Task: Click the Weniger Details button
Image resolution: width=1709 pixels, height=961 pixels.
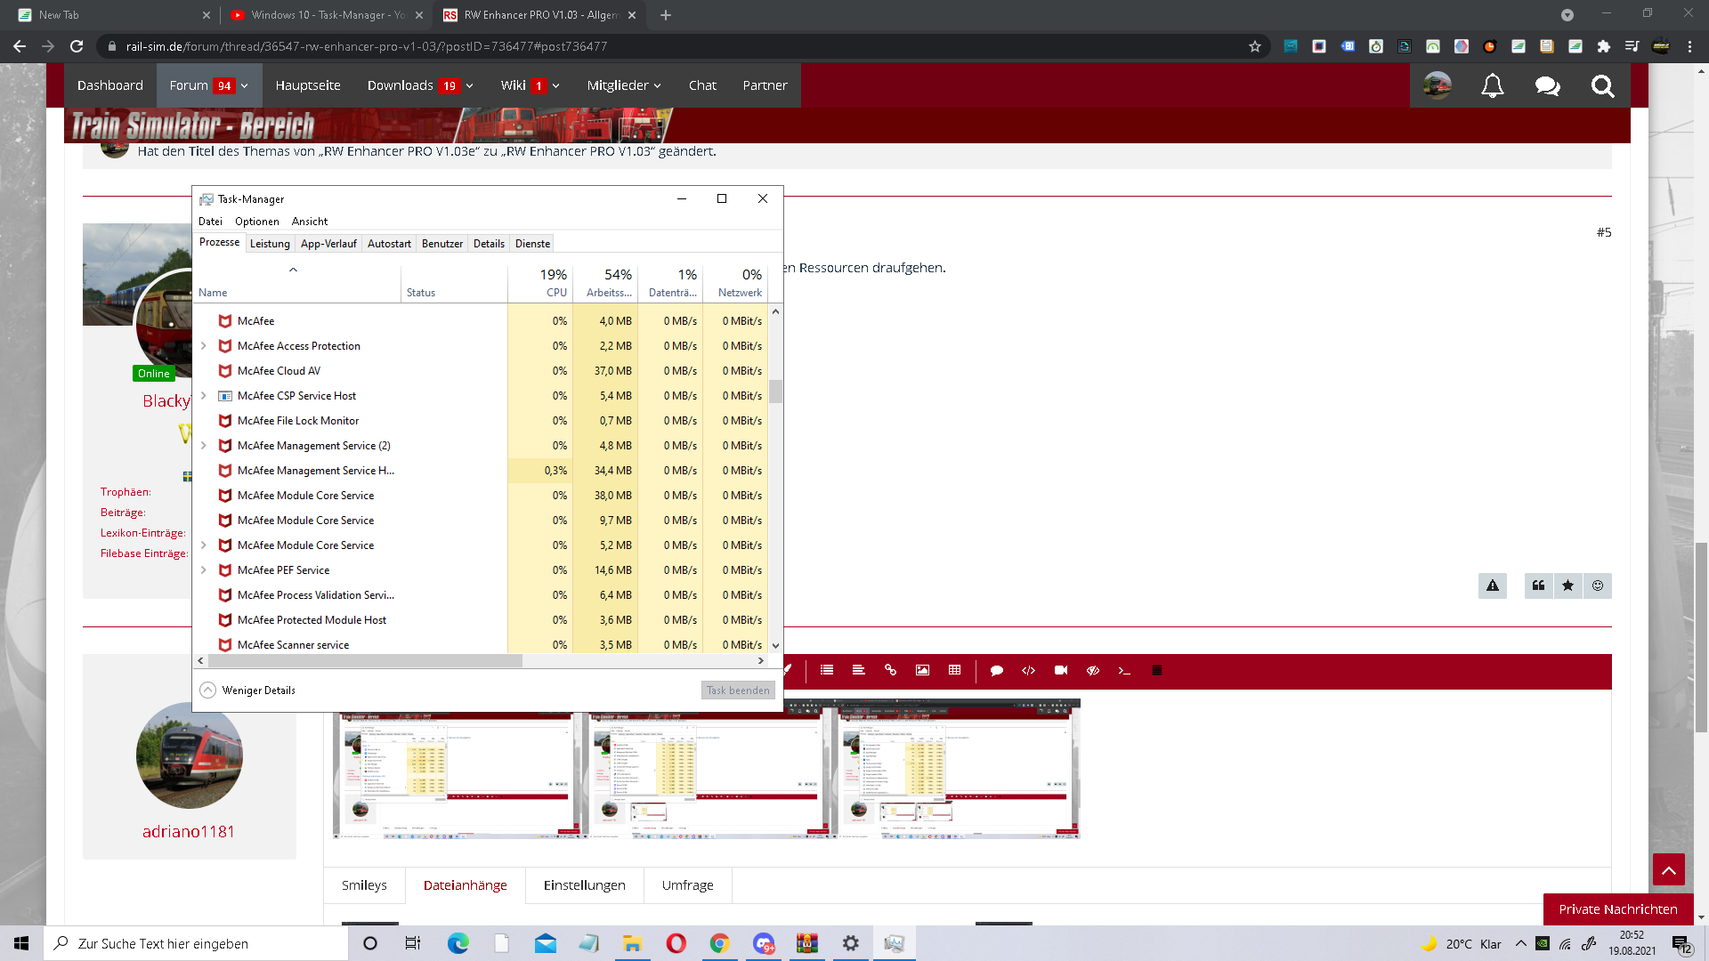Action: (248, 690)
